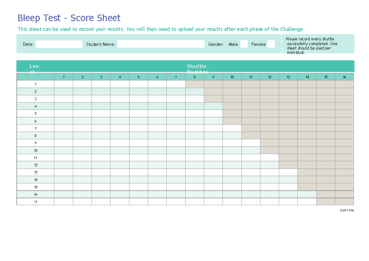Viewport: 369px width, 261px height.
Task: Click the Student Name input field
Action: point(161,44)
